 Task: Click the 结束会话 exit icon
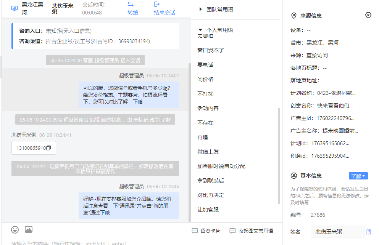point(157,4)
